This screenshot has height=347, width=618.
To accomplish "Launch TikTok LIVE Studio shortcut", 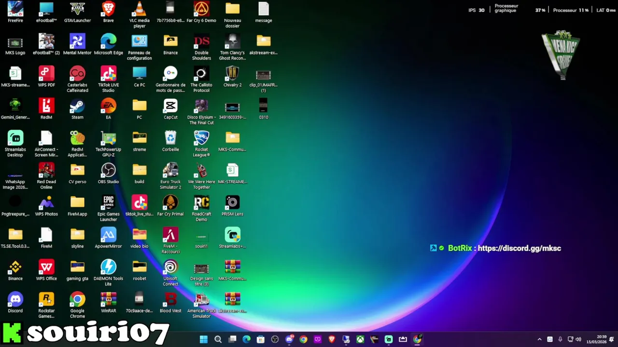I will (108, 80).
